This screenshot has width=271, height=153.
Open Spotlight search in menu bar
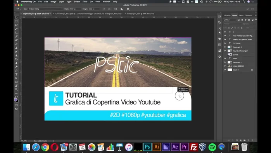coord(244,2)
